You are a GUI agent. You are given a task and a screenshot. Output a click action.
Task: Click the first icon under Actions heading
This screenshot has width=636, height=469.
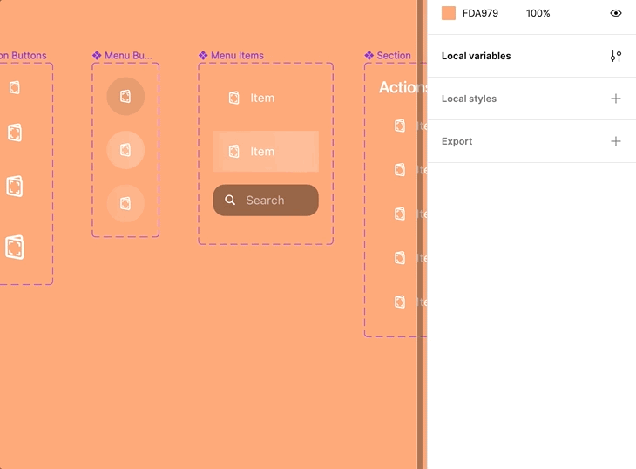click(x=400, y=126)
